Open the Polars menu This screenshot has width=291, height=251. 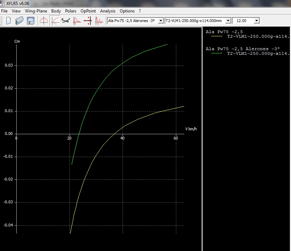click(x=71, y=11)
